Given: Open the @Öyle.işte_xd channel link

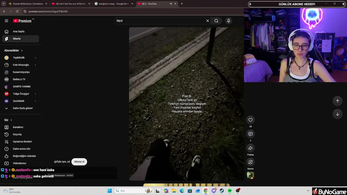Looking at the screenshot, I should 62,162.
